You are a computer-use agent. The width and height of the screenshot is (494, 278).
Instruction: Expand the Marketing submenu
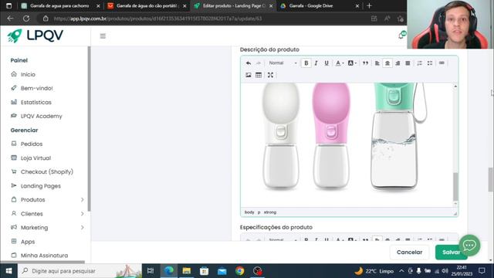(47, 227)
